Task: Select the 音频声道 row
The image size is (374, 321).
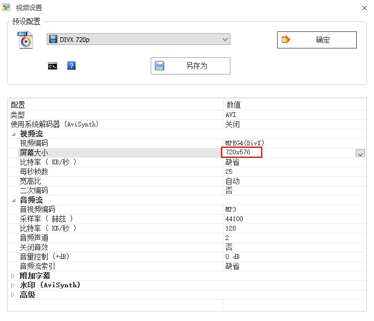Action: tap(187, 238)
